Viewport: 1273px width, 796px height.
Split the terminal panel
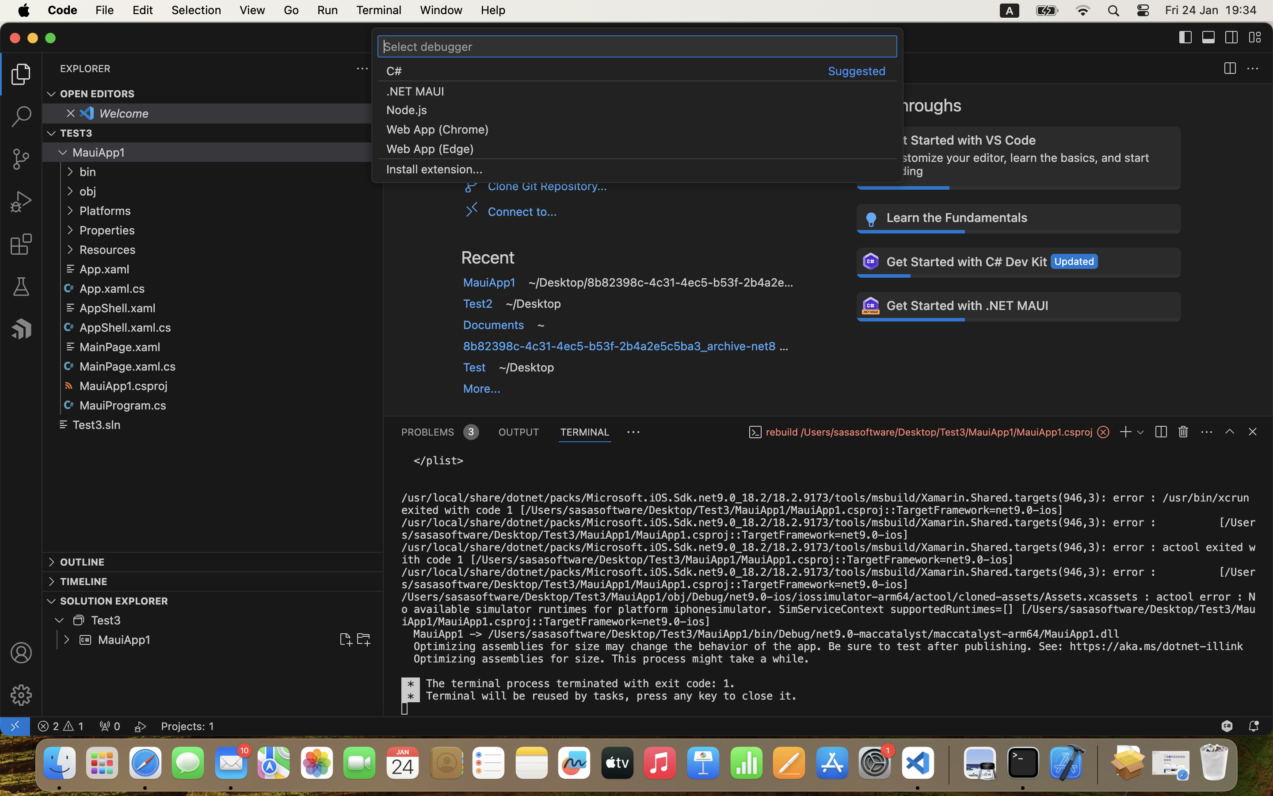[1161, 432]
